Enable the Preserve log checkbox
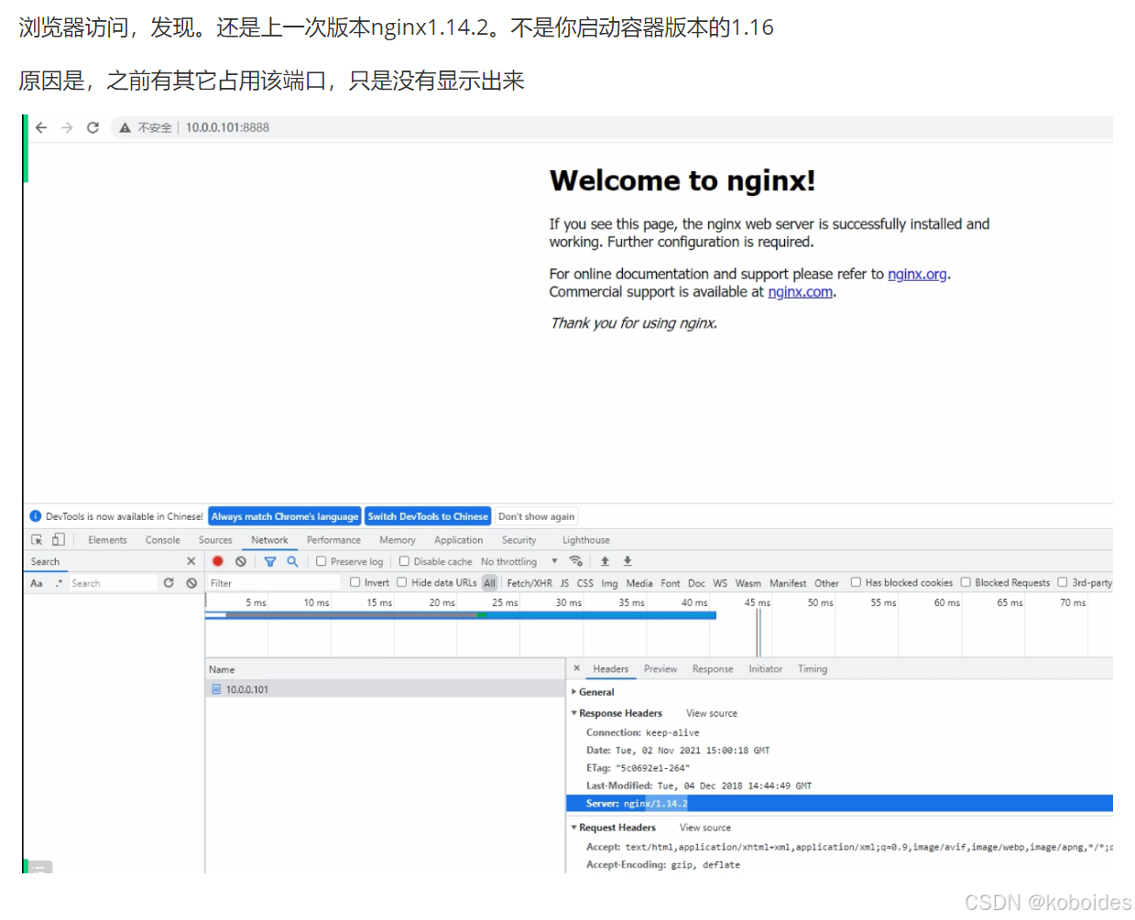 click(x=321, y=561)
